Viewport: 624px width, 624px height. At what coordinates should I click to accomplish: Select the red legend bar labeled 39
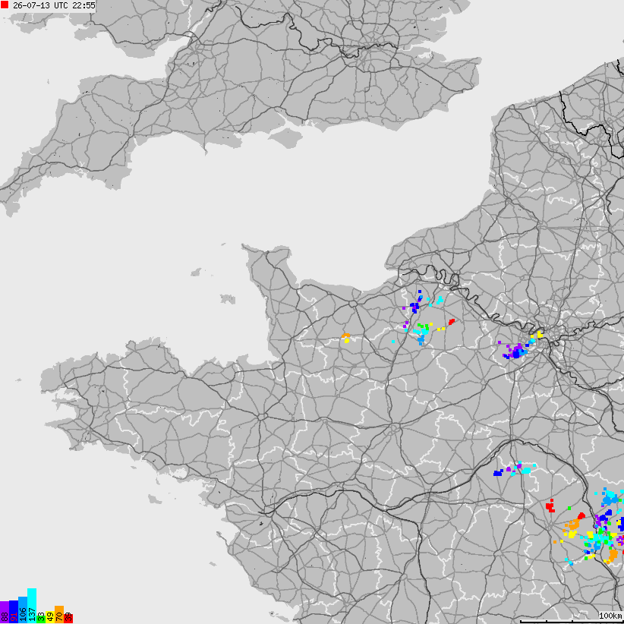(68, 618)
